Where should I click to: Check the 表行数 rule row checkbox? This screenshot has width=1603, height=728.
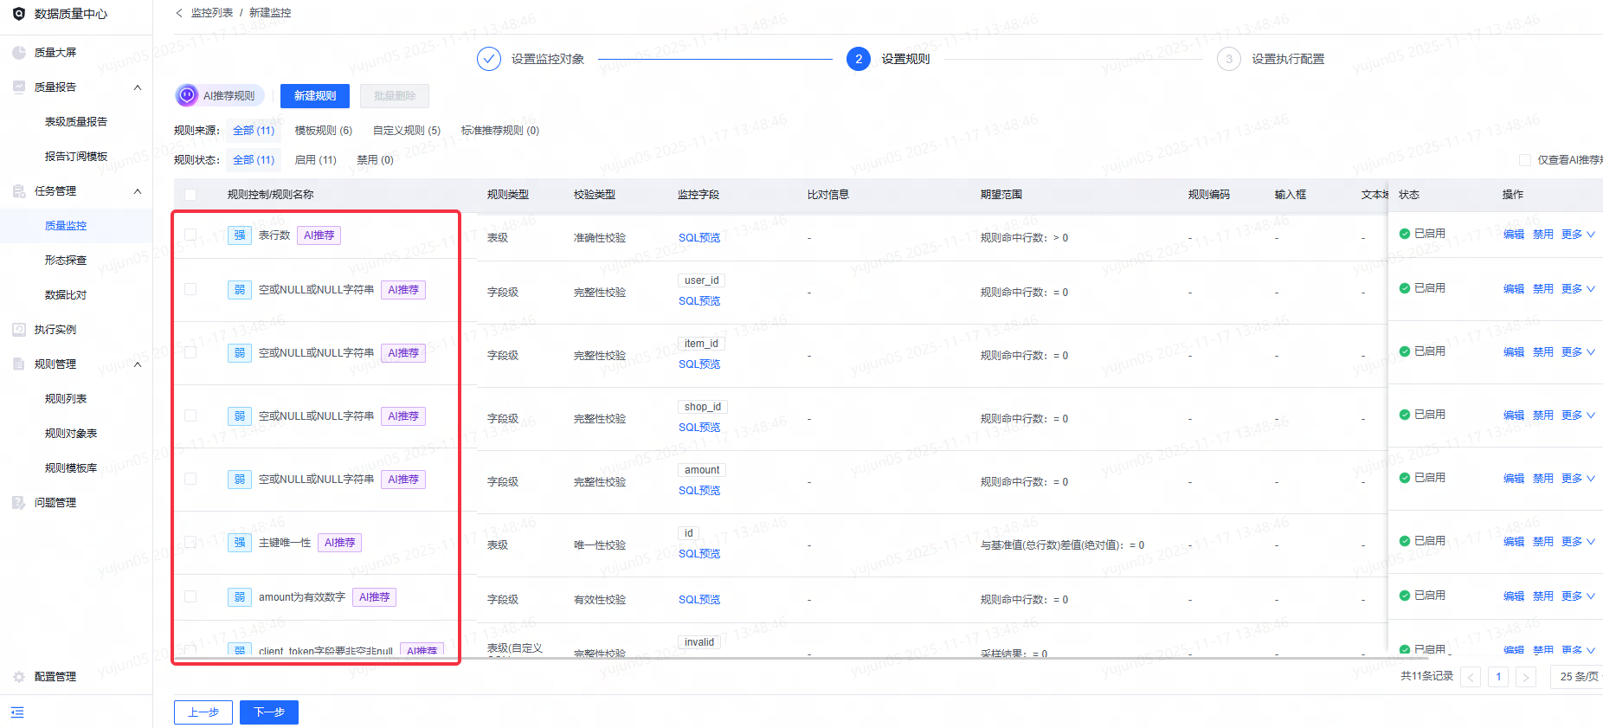[190, 235]
